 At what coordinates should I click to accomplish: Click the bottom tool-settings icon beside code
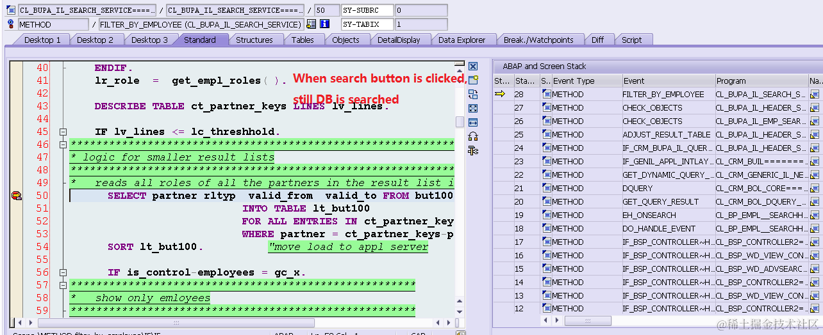pyautogui.click(x=473, y=150)
